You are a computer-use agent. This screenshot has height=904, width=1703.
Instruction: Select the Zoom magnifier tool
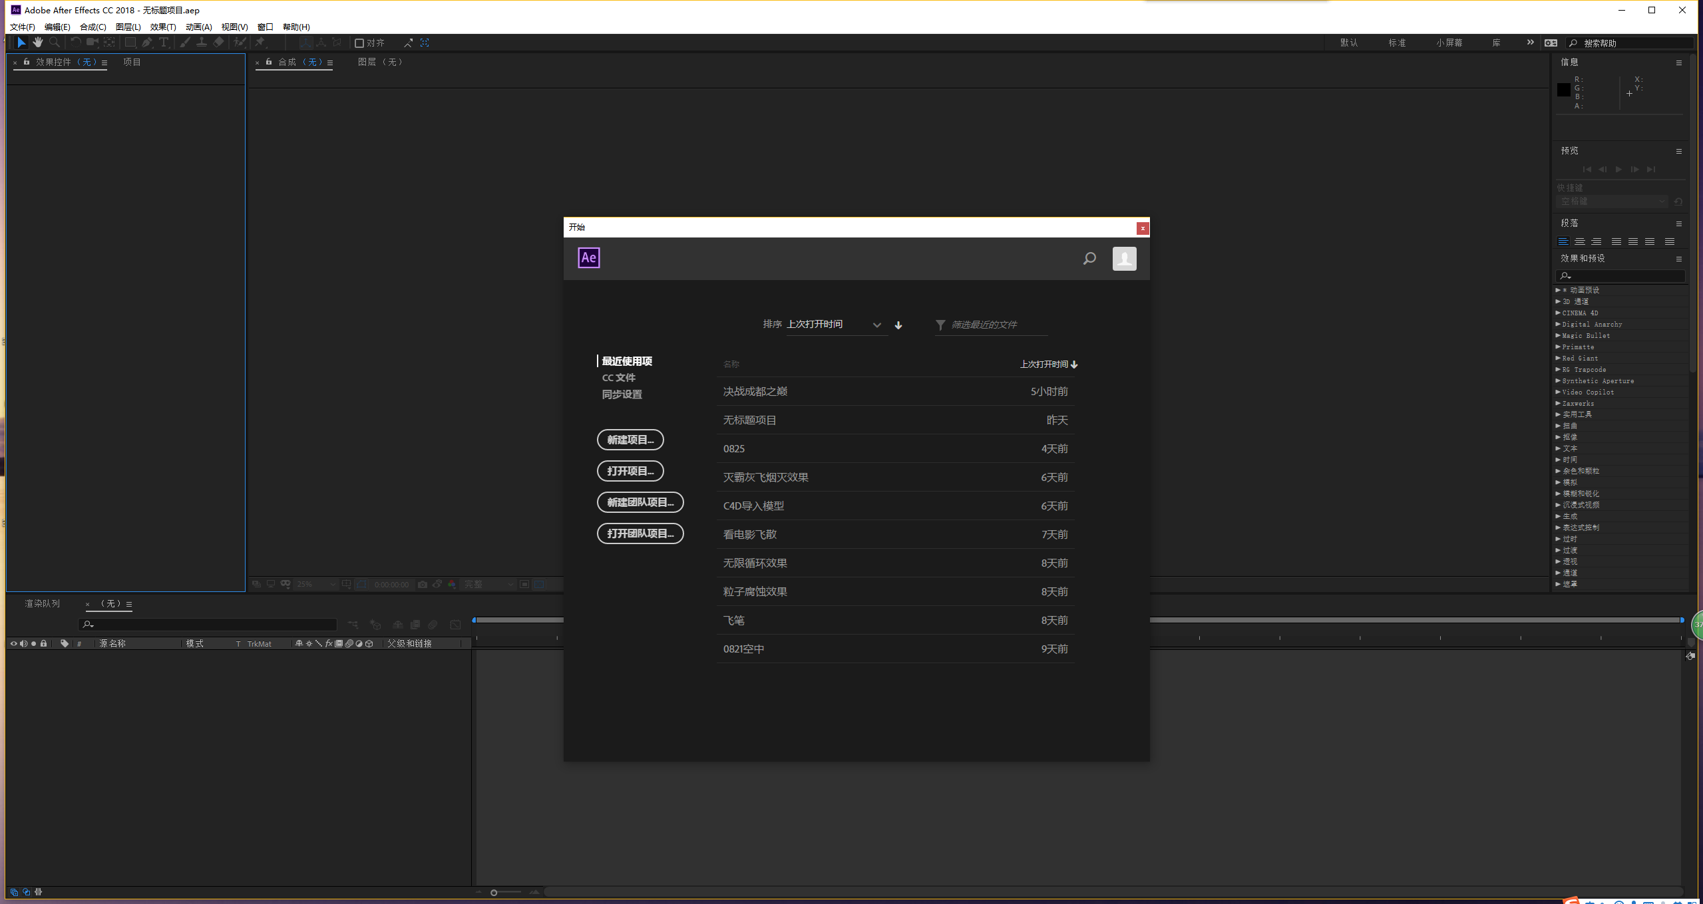pos(55,42)
